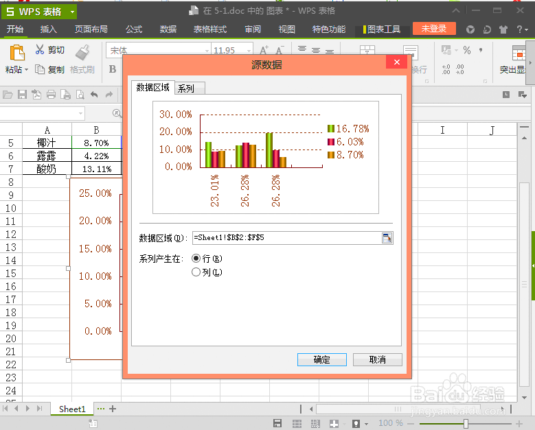Screen dimensions: 535x430
Task: Click the Sheet1 worksheet tab
Action: [72, 409]
